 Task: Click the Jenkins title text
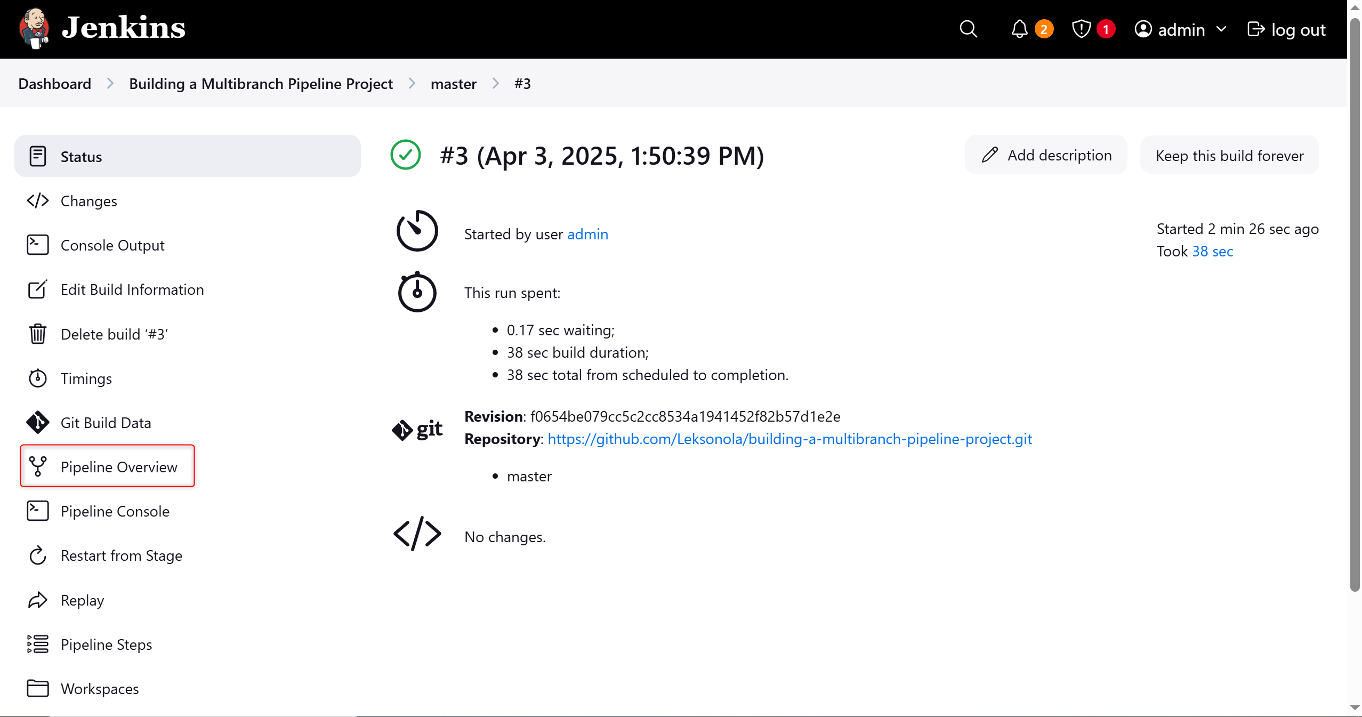tap(123, 28)
